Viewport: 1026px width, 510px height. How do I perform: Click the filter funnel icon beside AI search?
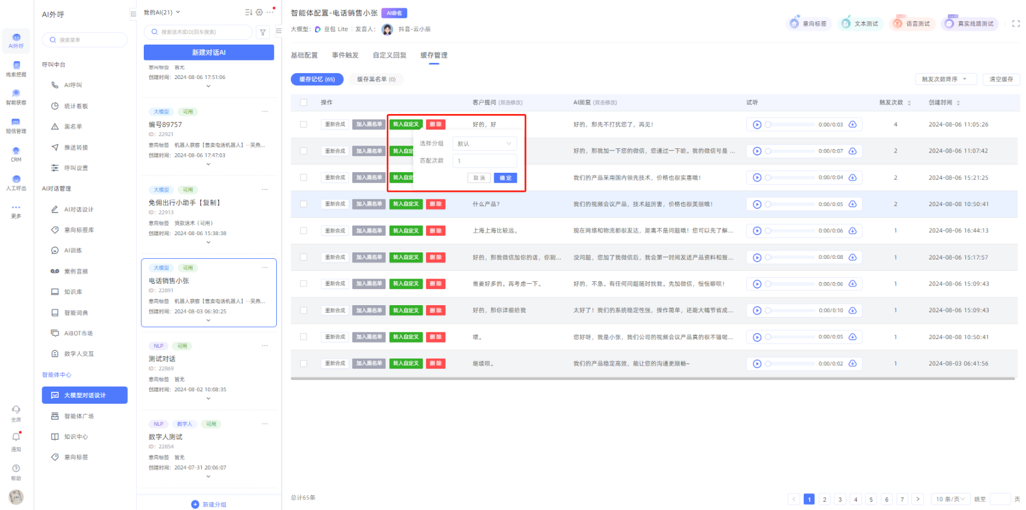pyautogui.click(x=263, y=33)
